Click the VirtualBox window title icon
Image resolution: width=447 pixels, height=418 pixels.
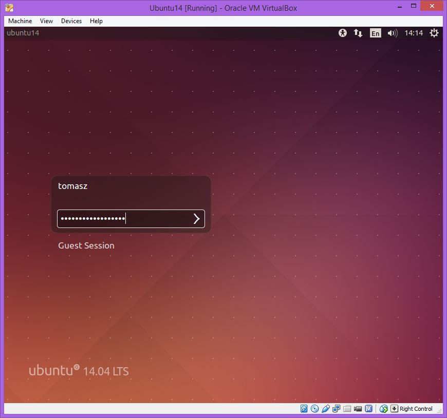(9, 8)
